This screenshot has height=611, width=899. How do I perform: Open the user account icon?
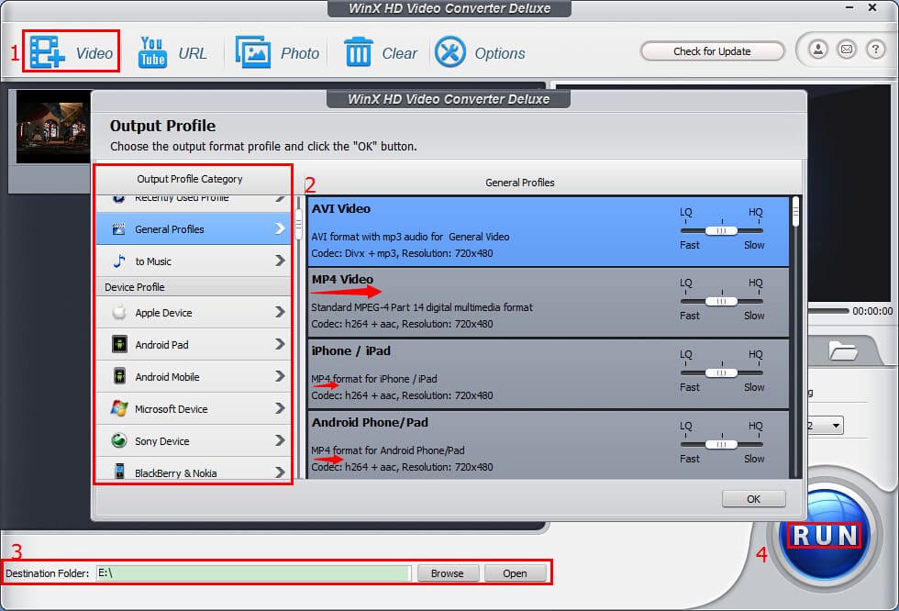pyautogui.click(x=818, y=50)
